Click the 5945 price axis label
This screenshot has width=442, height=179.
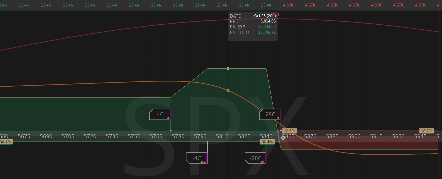pyautogui.click(x=421, y=136)
